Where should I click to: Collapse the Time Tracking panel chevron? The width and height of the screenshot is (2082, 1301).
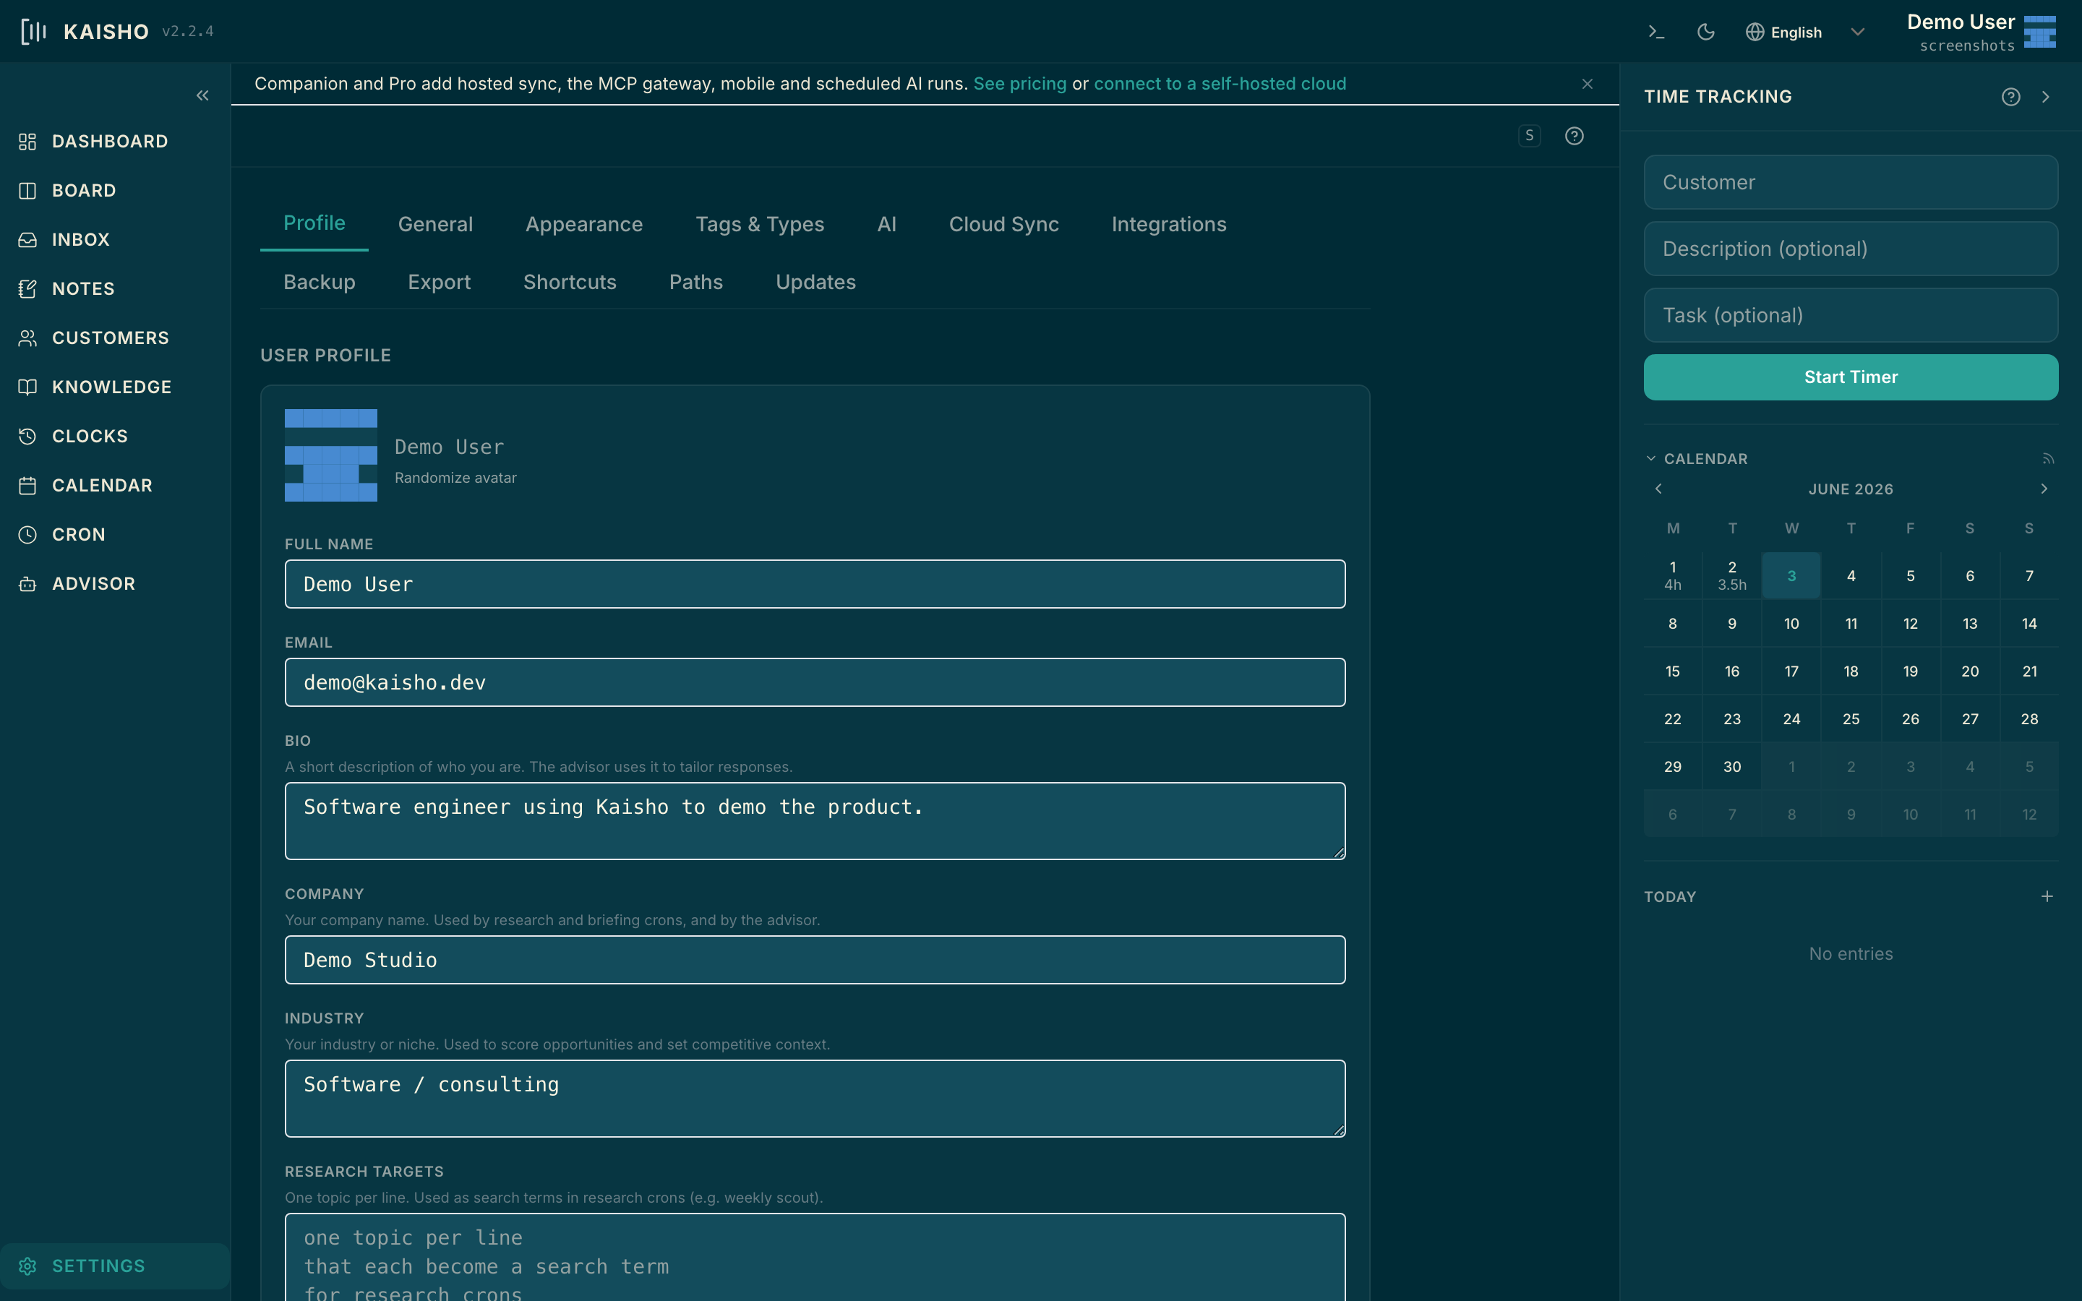pos(2046,96)
